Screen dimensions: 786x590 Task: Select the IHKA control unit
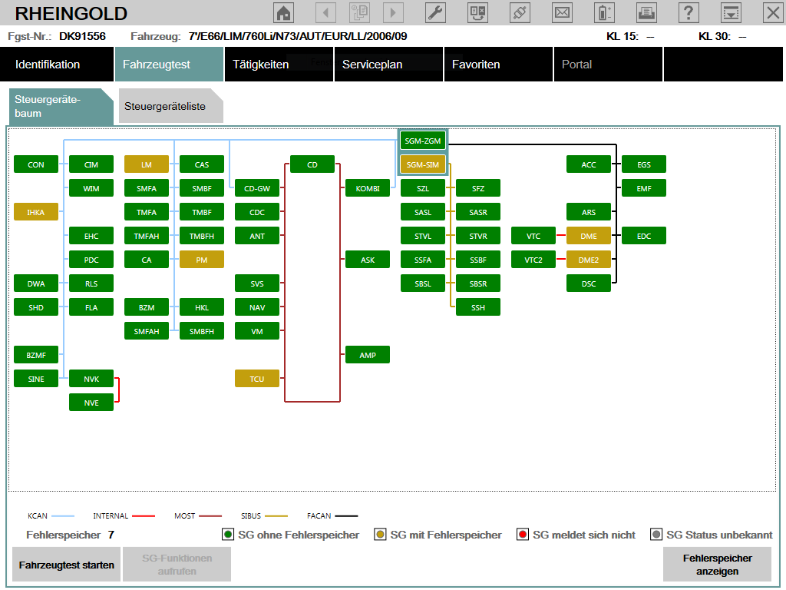point(36,212)
